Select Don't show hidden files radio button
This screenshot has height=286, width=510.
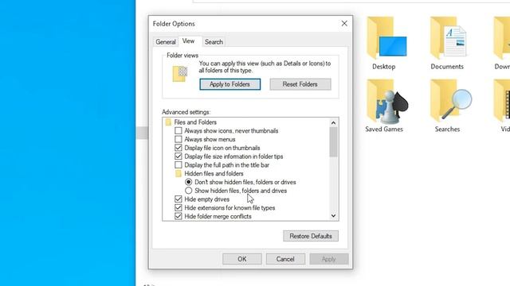click(x=188, y=182)
